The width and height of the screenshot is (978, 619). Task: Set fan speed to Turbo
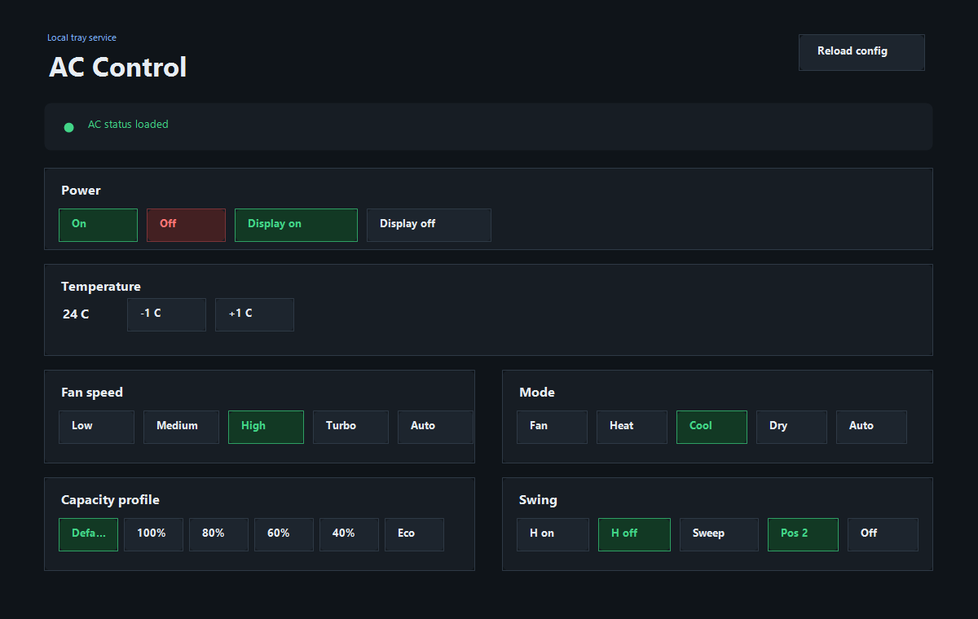click(x=350, y=427)
